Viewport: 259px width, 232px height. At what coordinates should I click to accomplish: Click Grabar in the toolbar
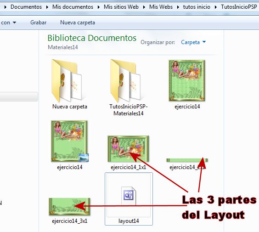click(38, 23)
